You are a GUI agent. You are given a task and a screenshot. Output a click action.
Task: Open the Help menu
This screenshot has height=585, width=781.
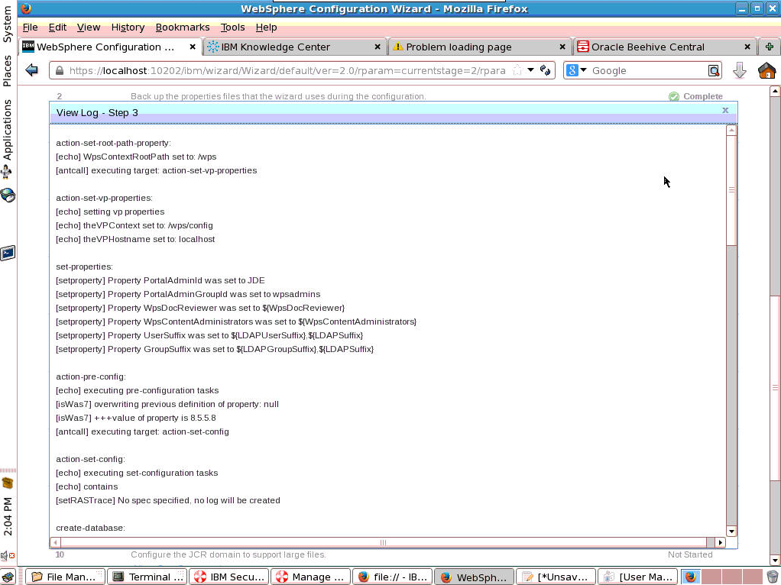point(266,27)
